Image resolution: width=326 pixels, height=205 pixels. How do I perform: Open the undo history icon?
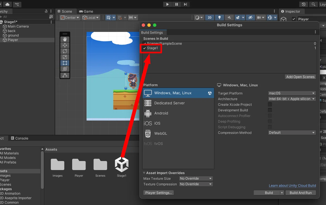tap(304, 4)
